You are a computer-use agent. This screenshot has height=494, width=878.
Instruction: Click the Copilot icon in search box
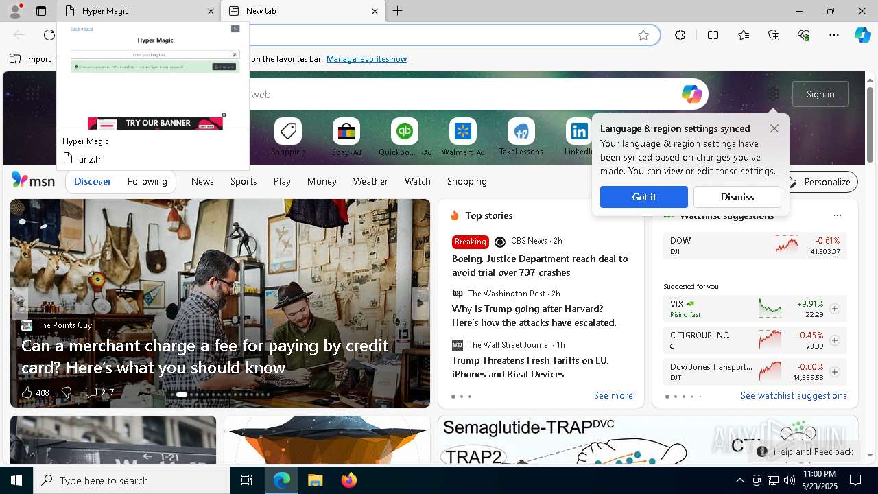(x=691, y=94)
